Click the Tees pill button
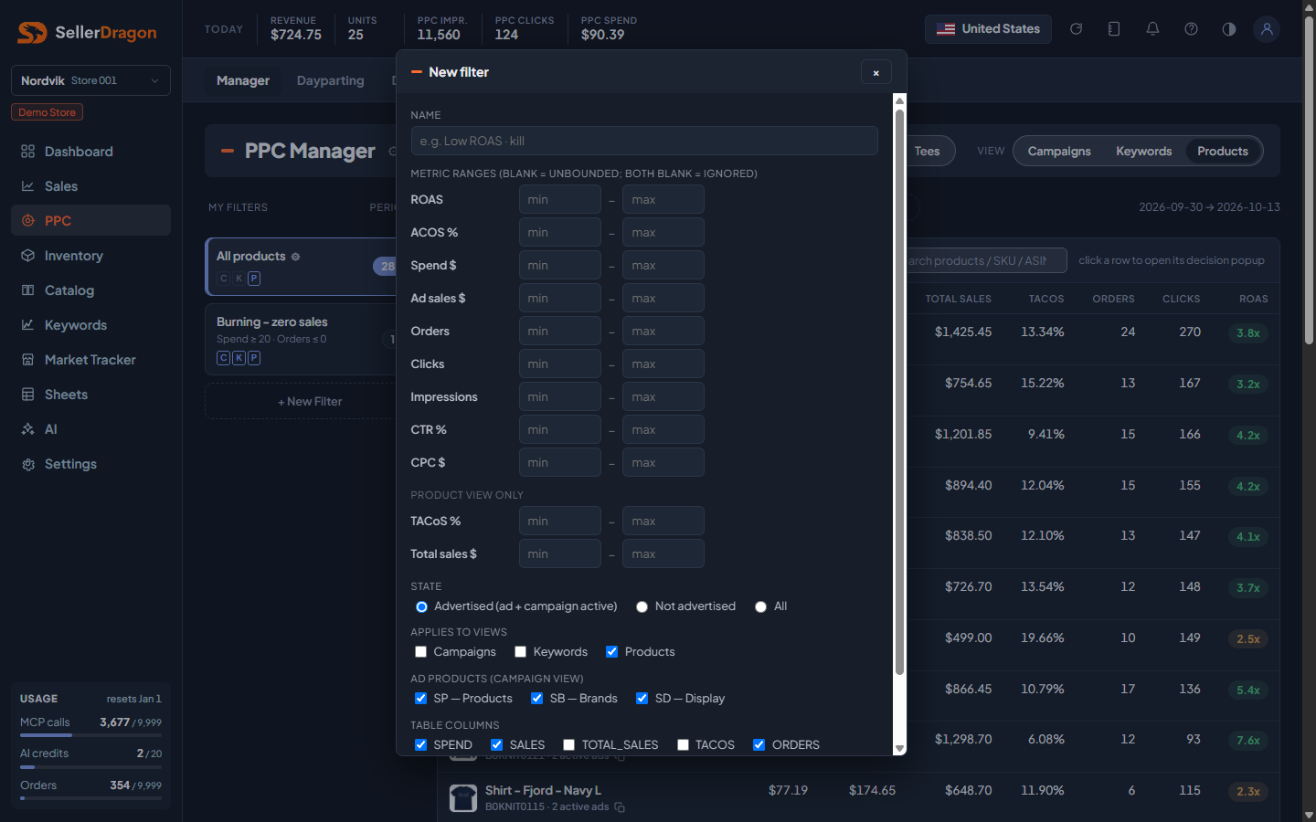This screenshot has height=822, width=1316. 928,152
